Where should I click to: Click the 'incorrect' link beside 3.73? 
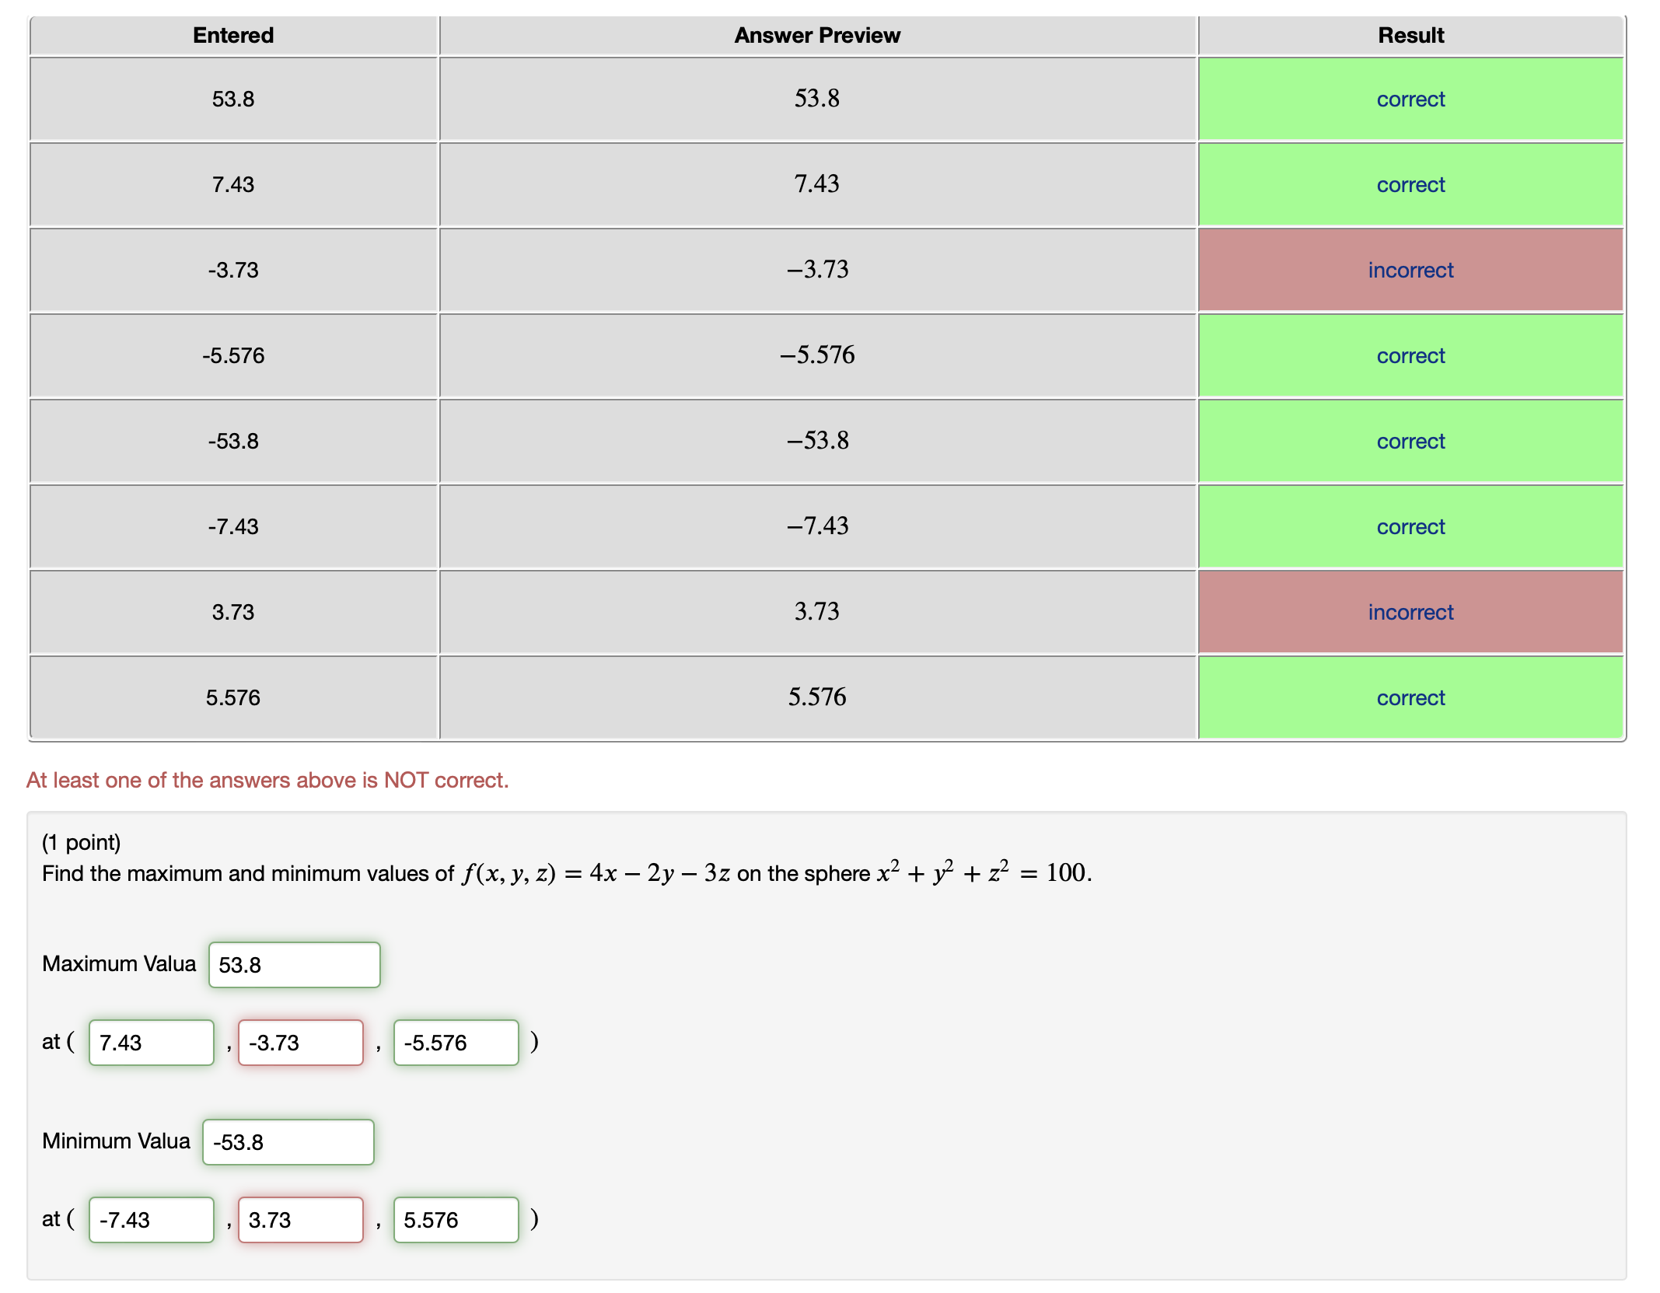pos(1410,612)
